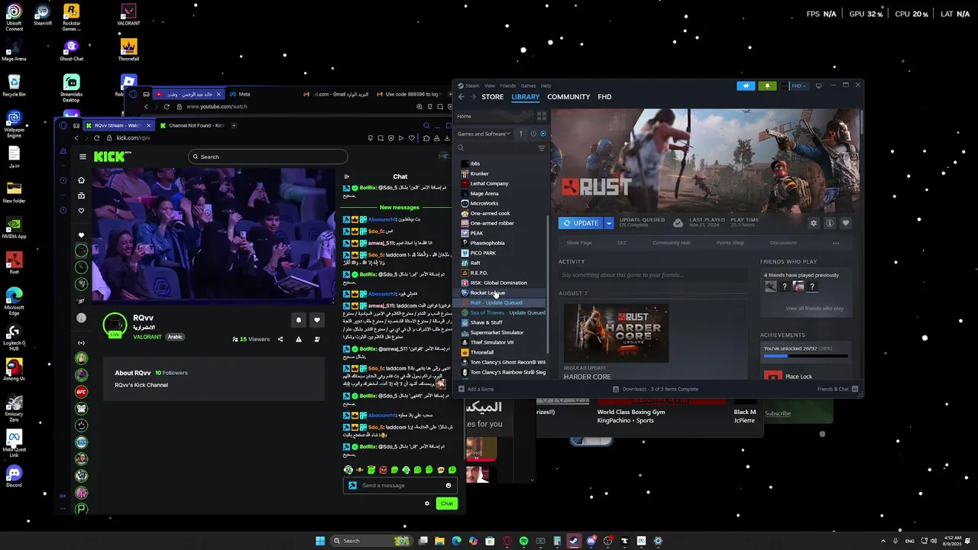Click Rust achievements progress bar
The image size is (978, 550).
805,356
